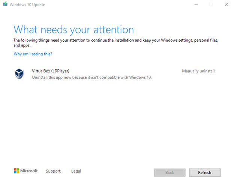The height and width of the screenshot is (185, 234).
Task: Open the 'Why am I seeing this?' link
Action: tap(33, 54)
